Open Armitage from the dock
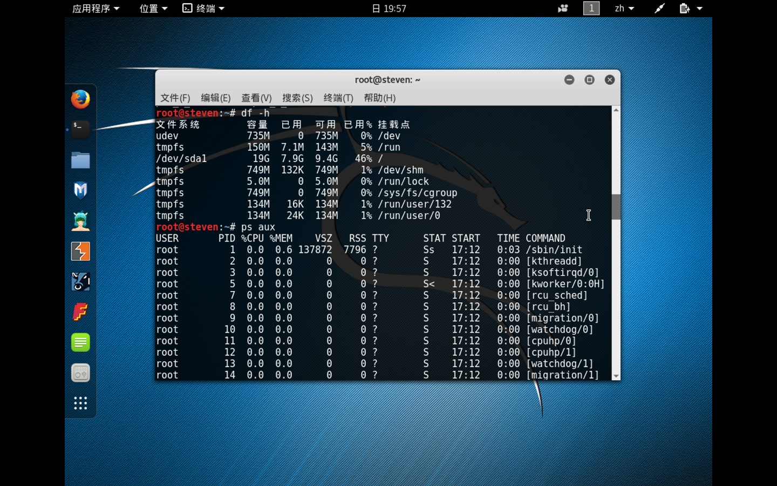 click(80, 221)
